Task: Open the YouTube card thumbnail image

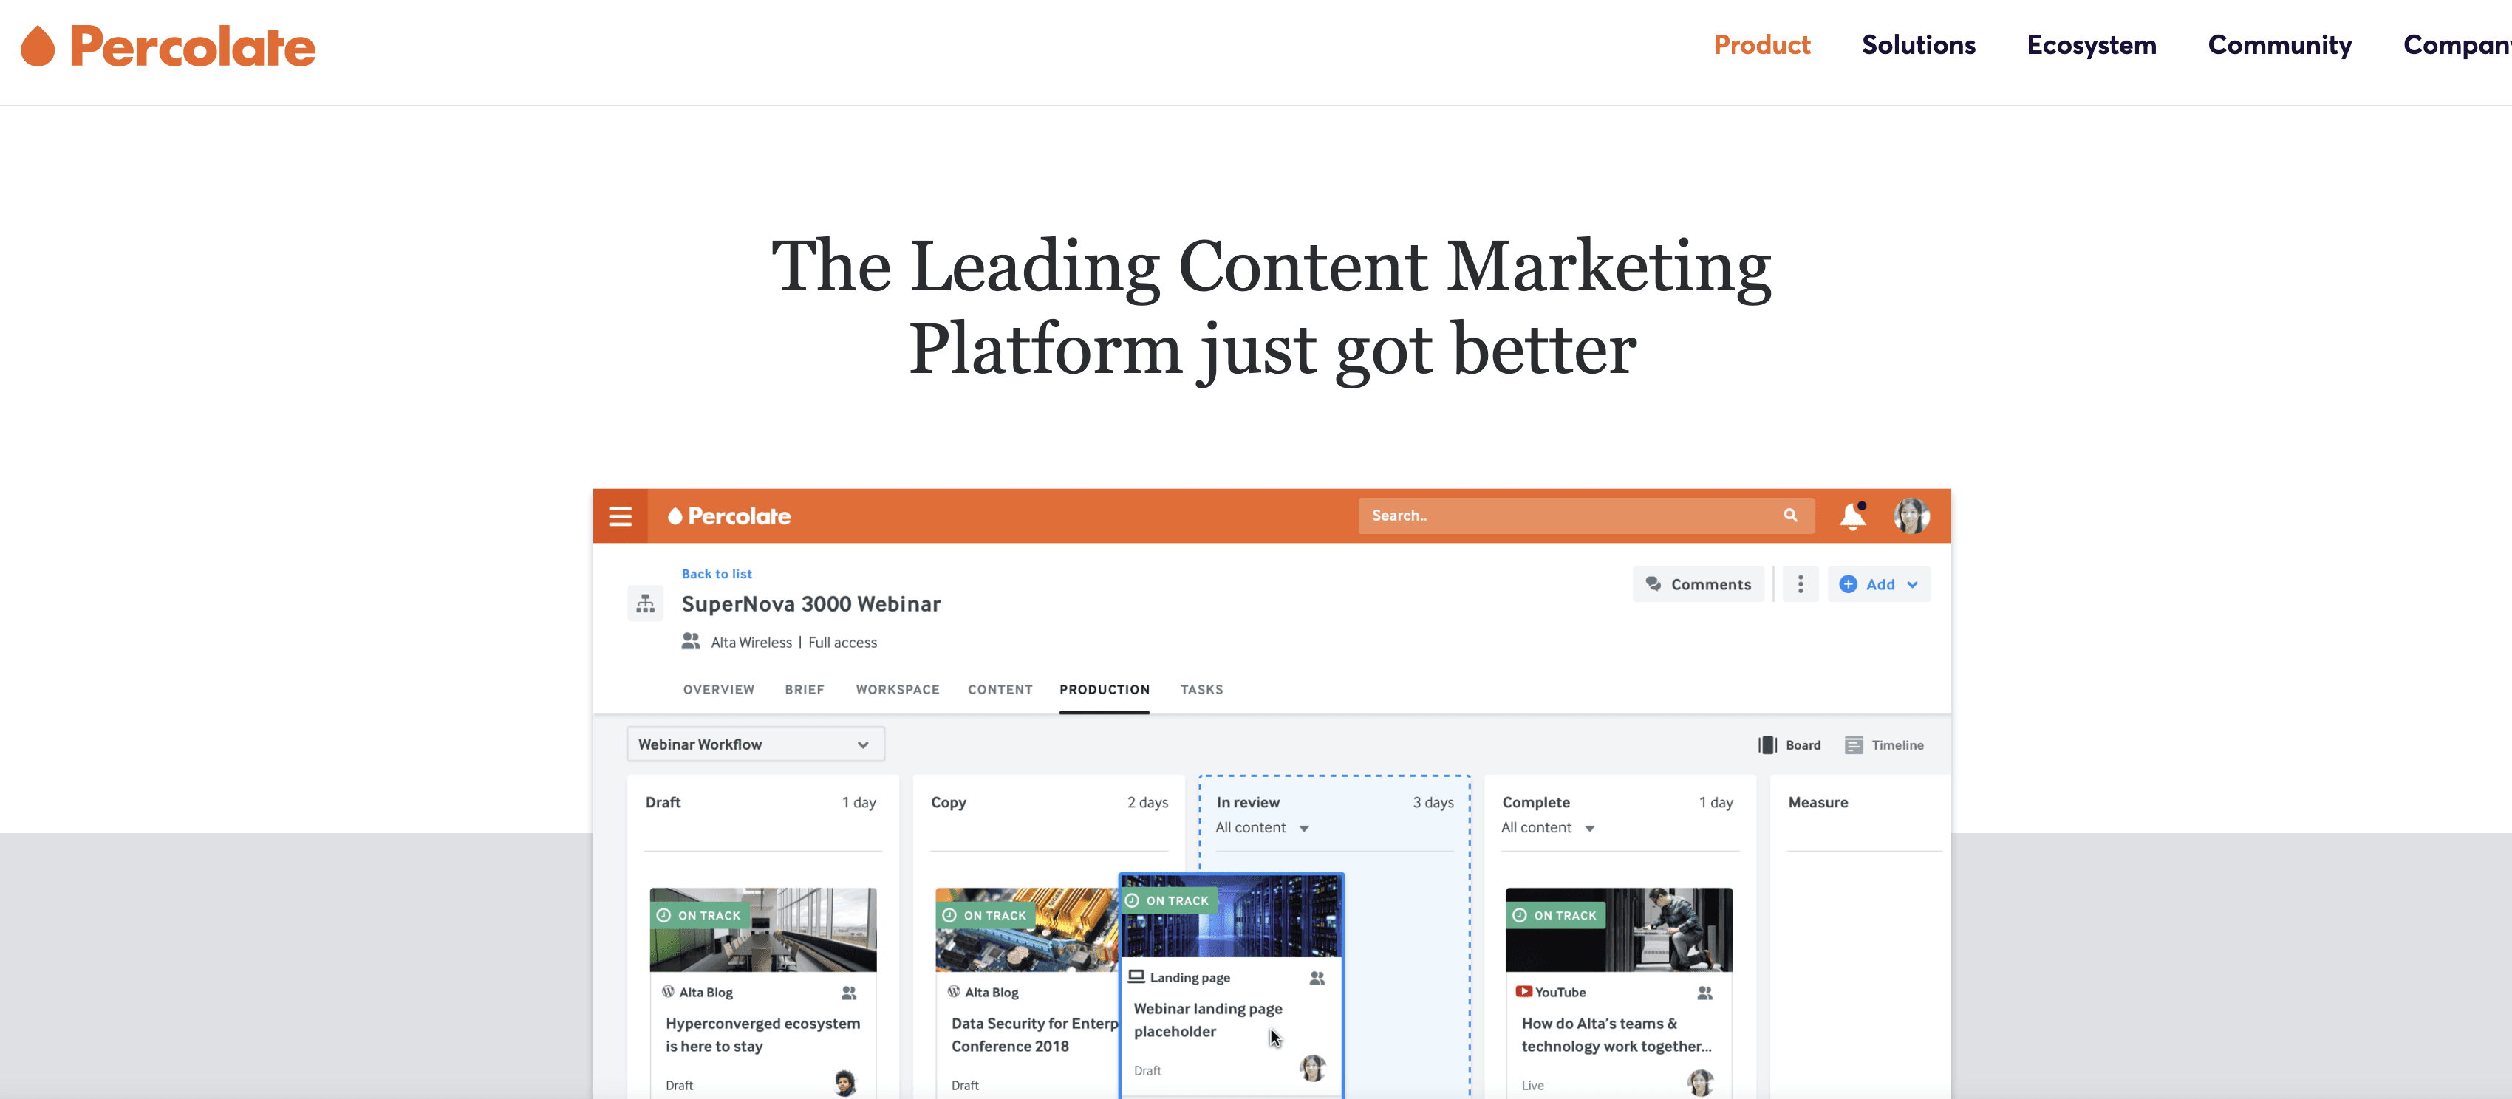Action: [x=1619, y=929]
